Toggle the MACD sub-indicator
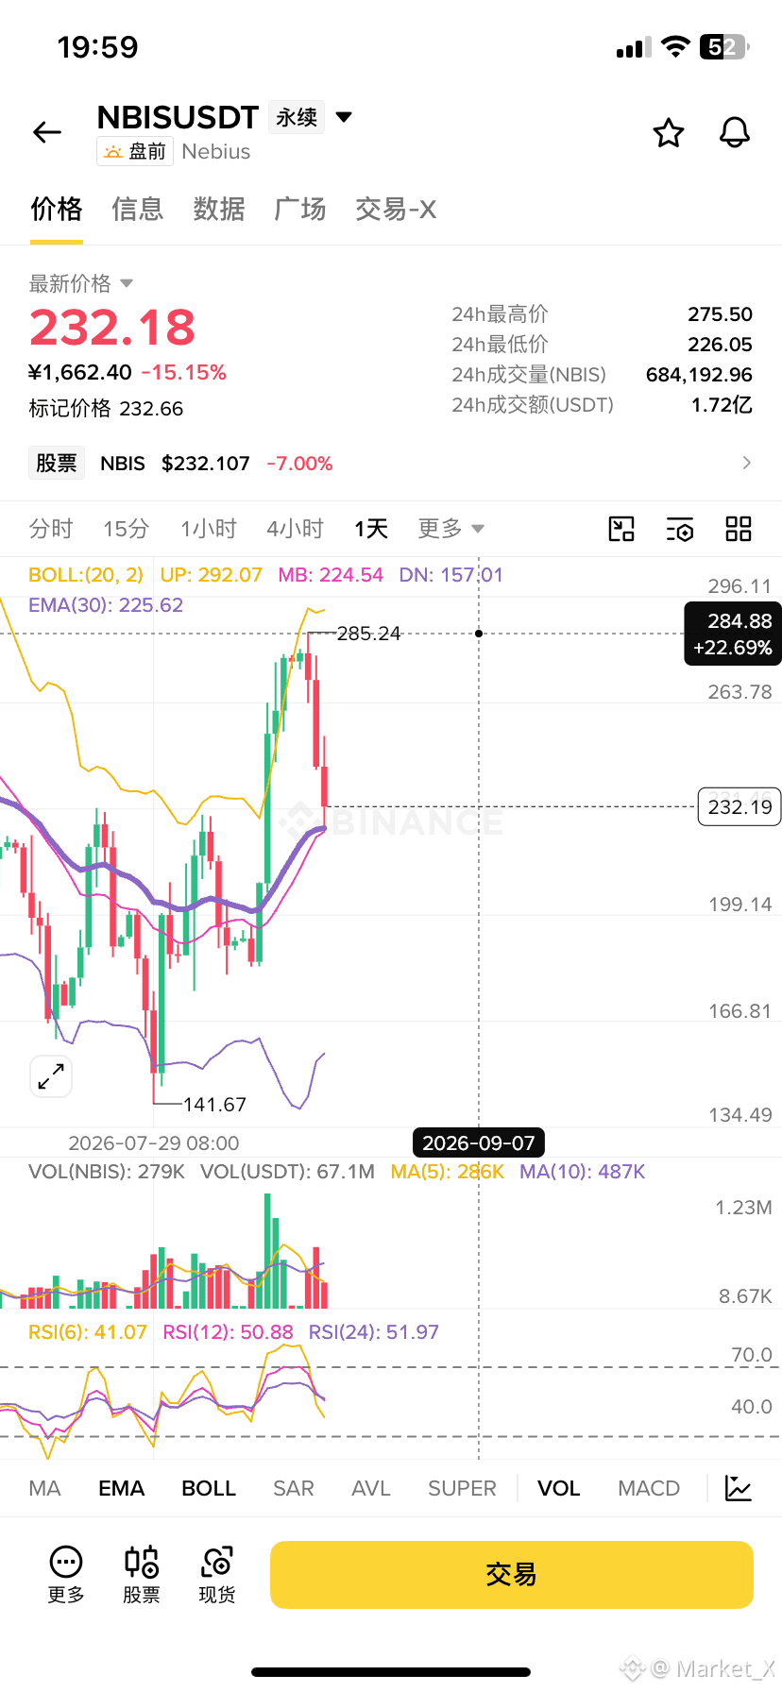The width and height of the screenshot is (782, 1692). coord(649,1488)
